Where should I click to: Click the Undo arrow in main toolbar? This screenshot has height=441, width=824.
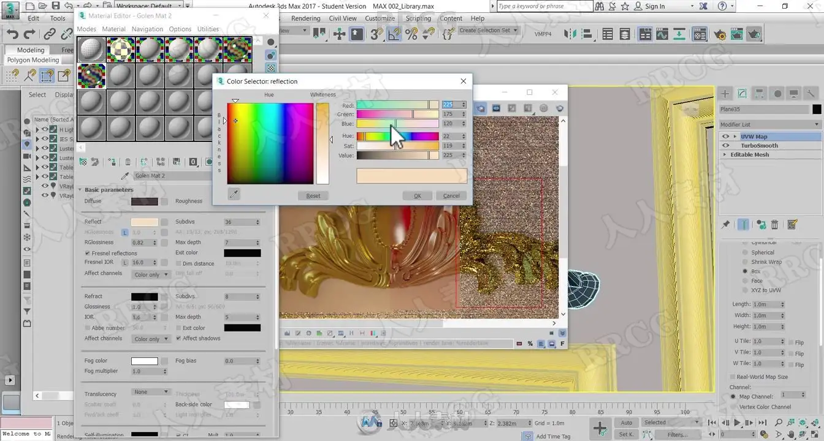tap(12, 34)
